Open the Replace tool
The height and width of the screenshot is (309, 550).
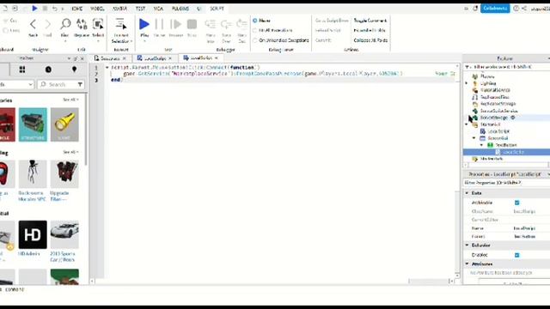pos(82,24)
